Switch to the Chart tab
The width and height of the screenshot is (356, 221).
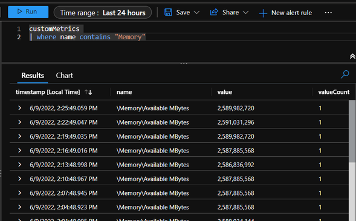point(65,76)
